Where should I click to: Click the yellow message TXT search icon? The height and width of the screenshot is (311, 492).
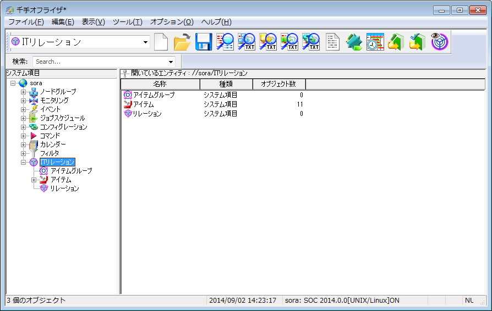coord(268,42)
